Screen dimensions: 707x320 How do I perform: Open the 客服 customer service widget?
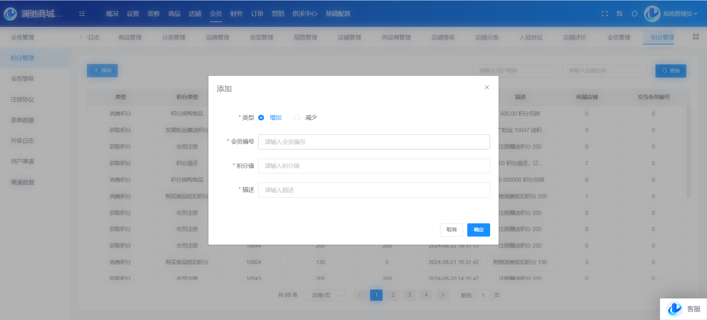coord(683,309)
